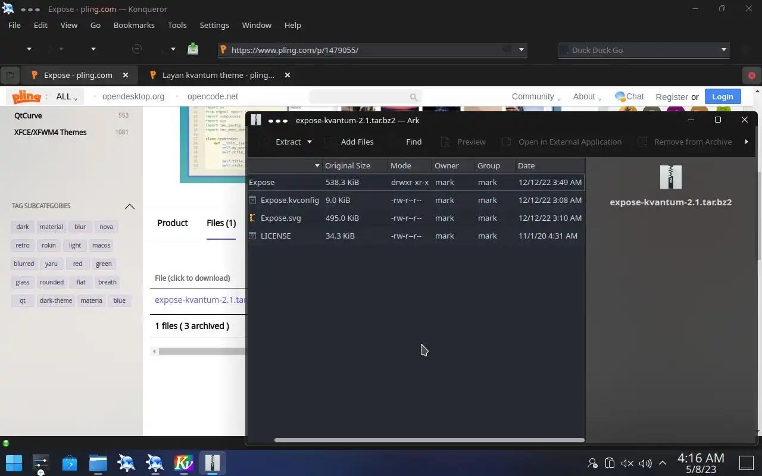The height and width of the screenshot is (476, 762).
Task: Open Dolphin file manager from the taskbar
Action: pos(98,463)
